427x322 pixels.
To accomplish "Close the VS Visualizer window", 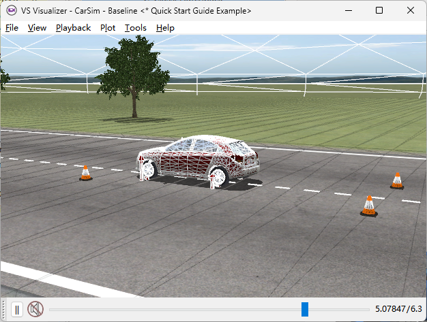I will pyautogui.click(x=411, y=11).
